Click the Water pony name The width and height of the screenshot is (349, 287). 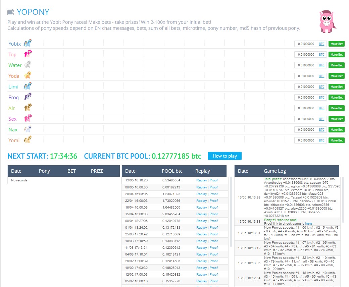(15, 65)
